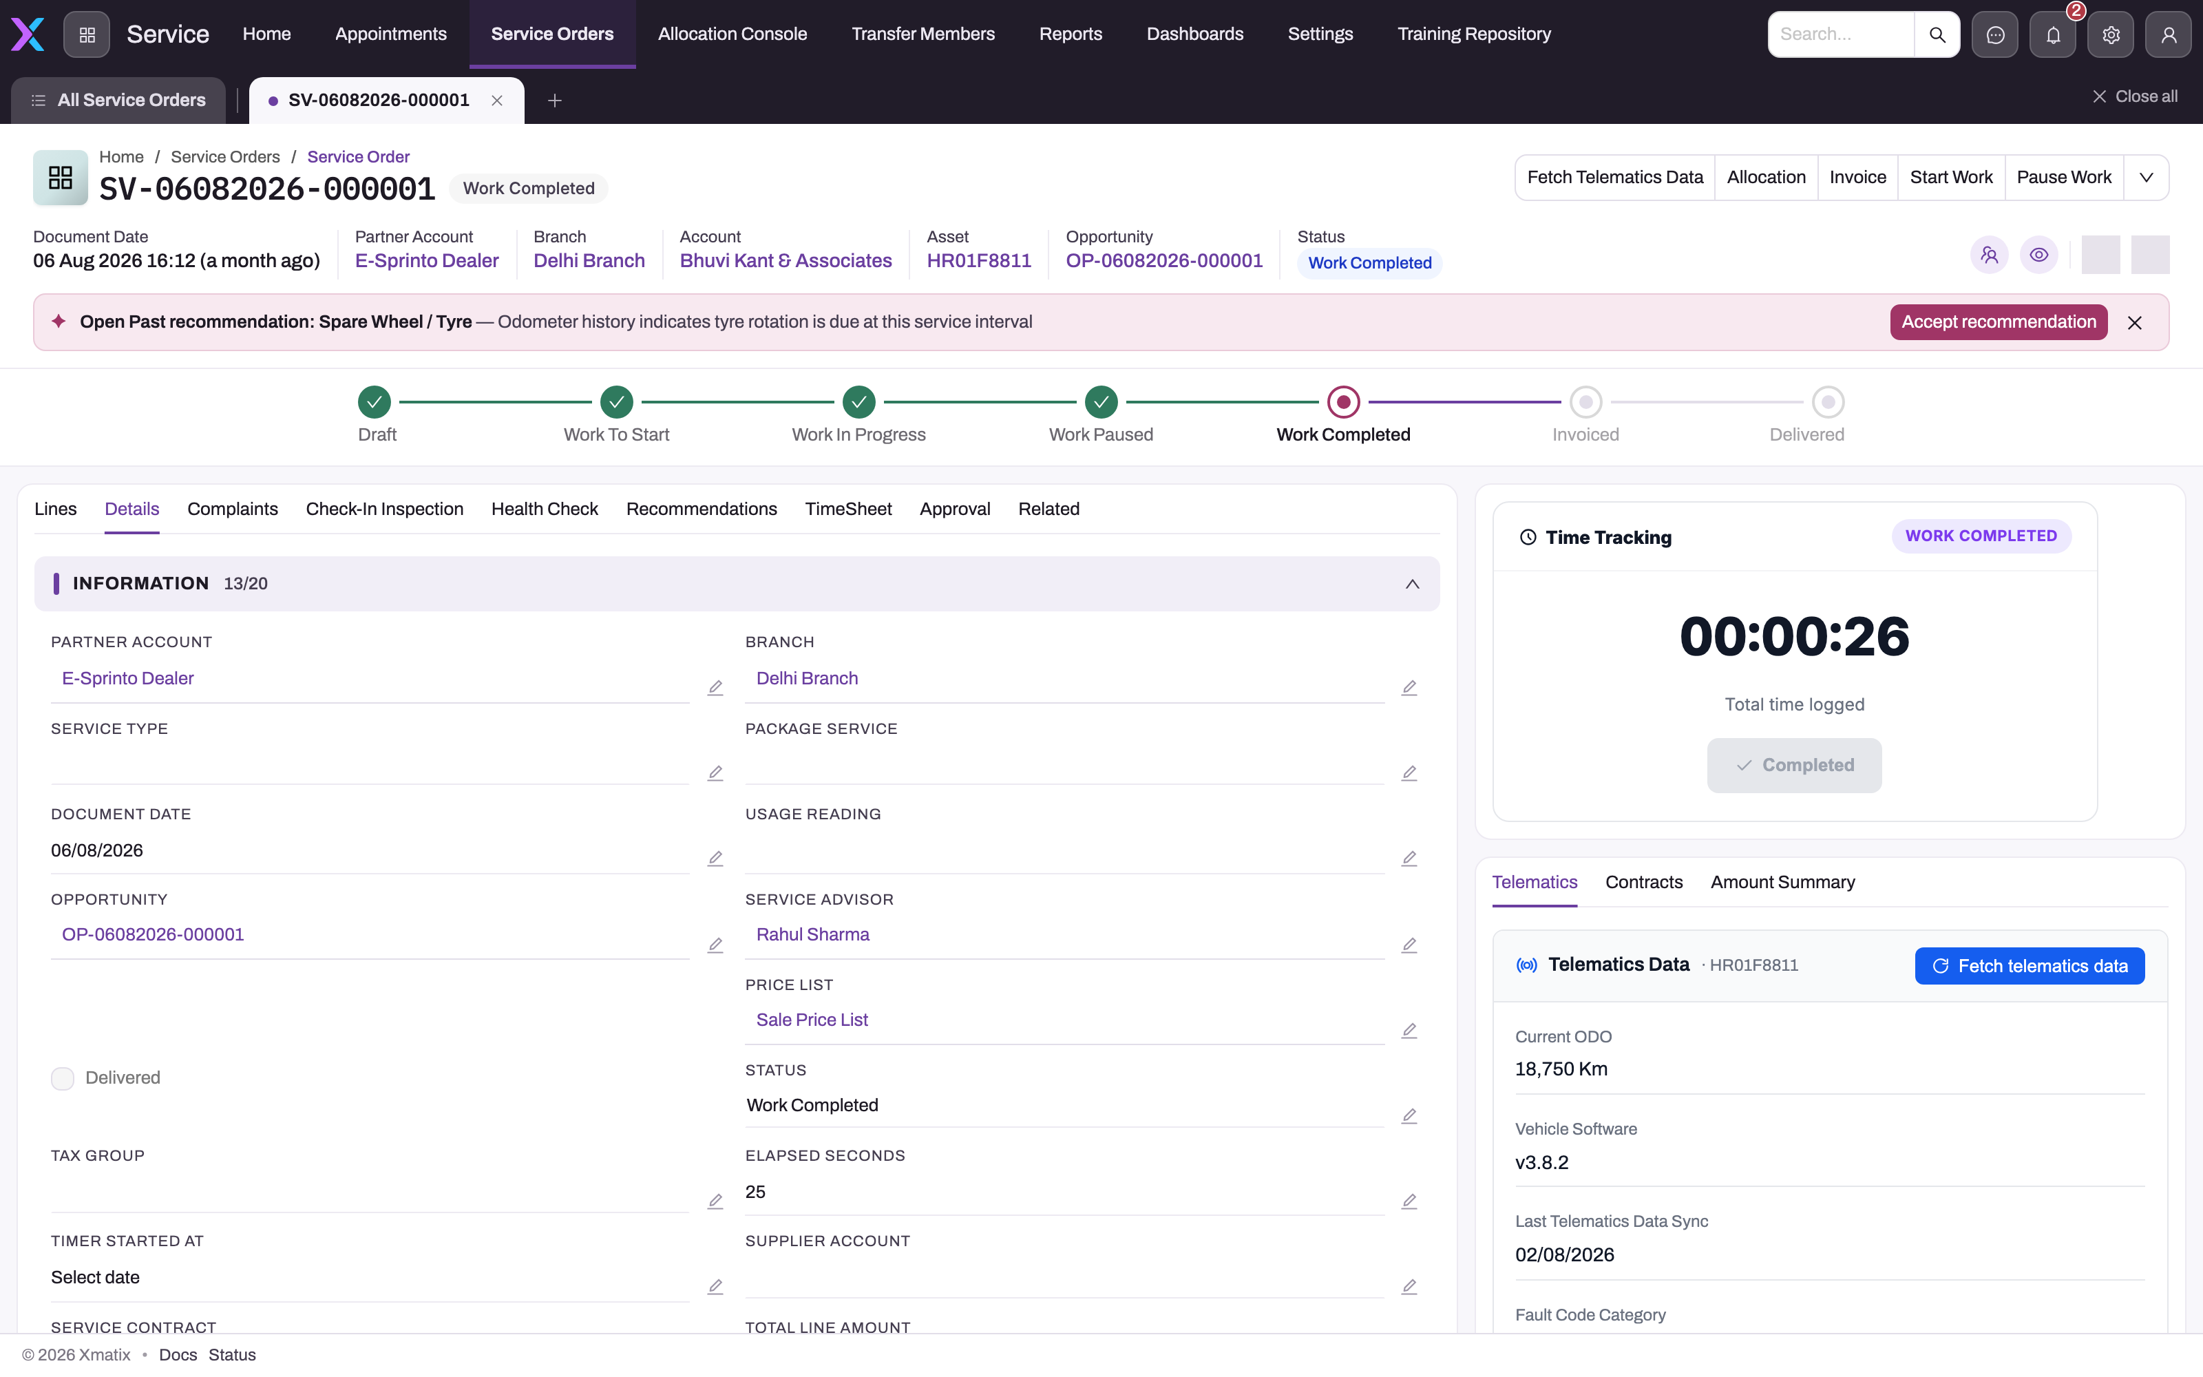Open the TimeSheet tab
Image resolution: width=2203 pixels, height=1377 pixels.
coord(847,509)
